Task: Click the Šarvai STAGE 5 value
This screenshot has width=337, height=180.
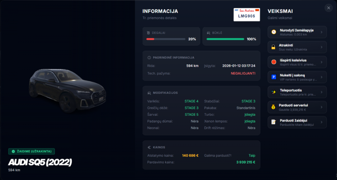Action: click(x=191, y=115)
